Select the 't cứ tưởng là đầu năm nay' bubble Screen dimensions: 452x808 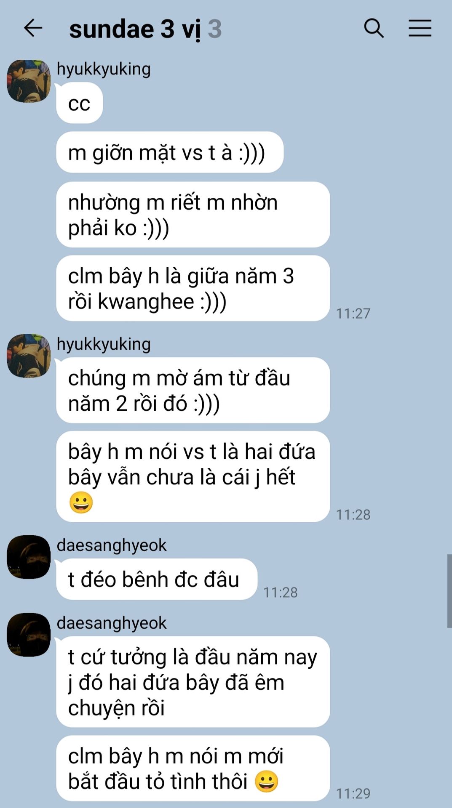click(x=193, y=682)
